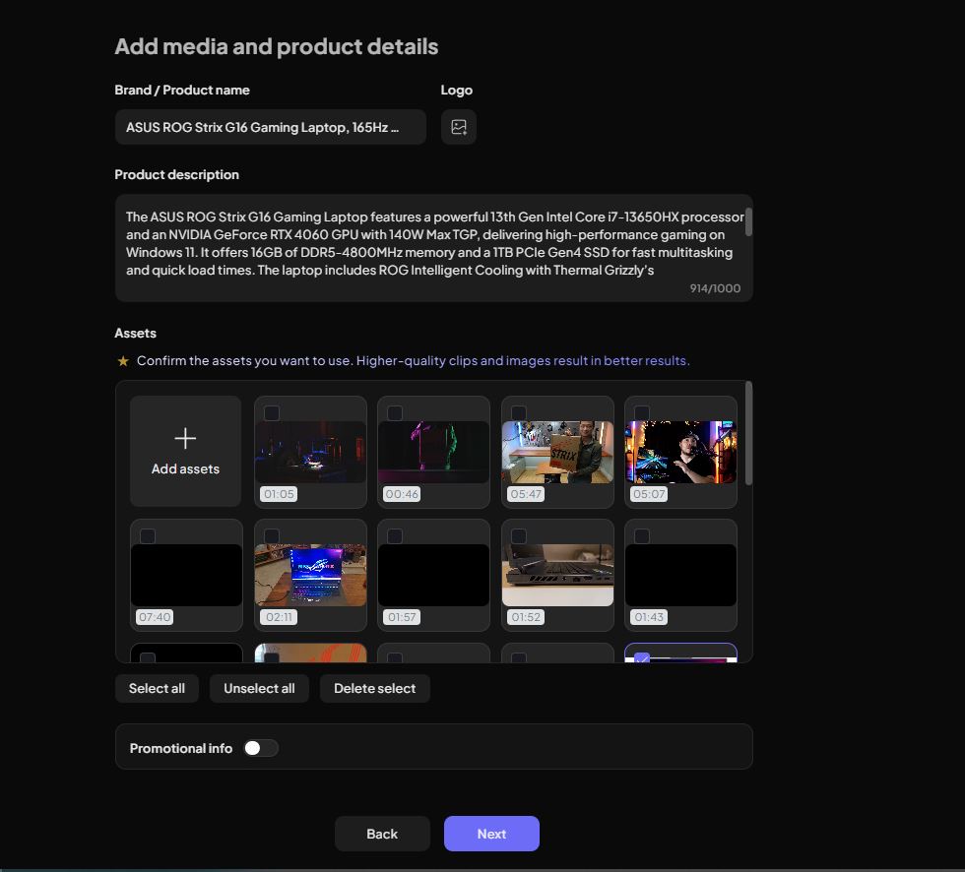This screenshot has width=965, height=872.
Task: Tick the checkbox on the 07:40 clip
Action: pyautogui.click(x=148, y=536)
